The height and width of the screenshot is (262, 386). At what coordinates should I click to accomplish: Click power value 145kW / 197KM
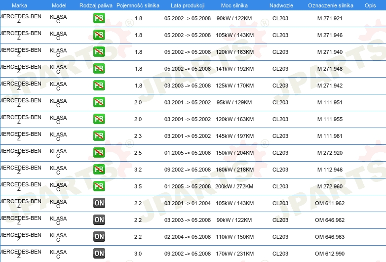234,136
